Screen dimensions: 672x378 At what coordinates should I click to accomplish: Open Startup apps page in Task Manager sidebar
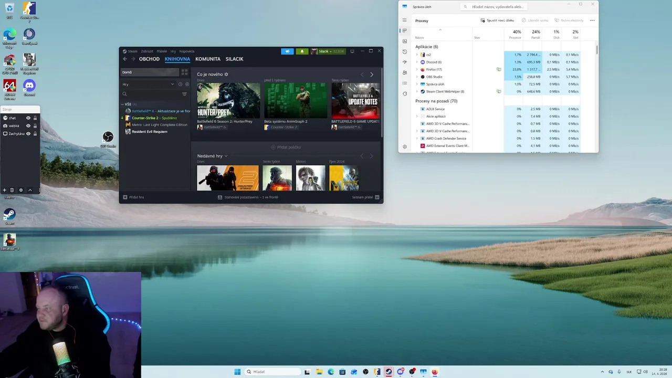coord(404,62)
